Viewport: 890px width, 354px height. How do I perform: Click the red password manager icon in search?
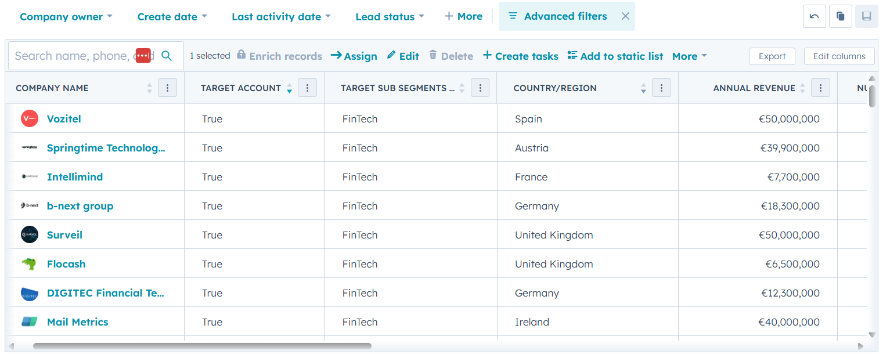pyautogui.click(x=143, y=56)
